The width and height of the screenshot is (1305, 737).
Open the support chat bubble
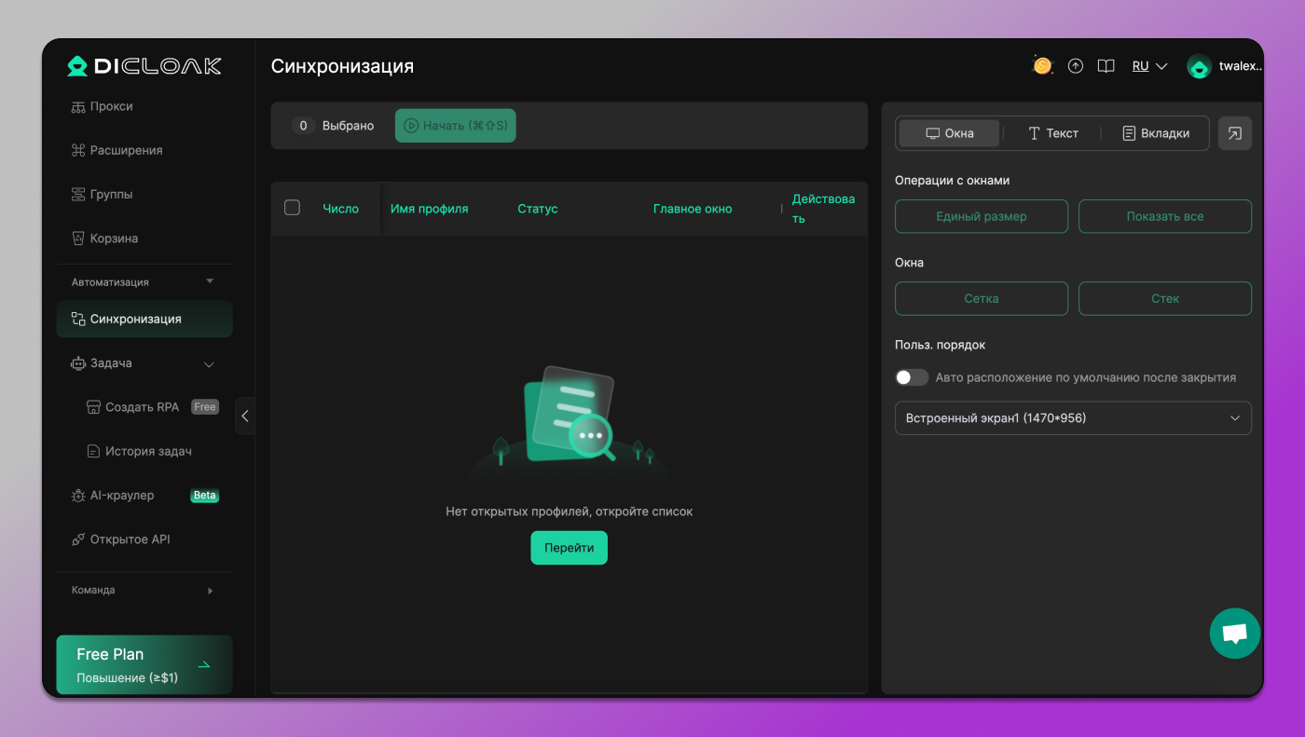1234,633
